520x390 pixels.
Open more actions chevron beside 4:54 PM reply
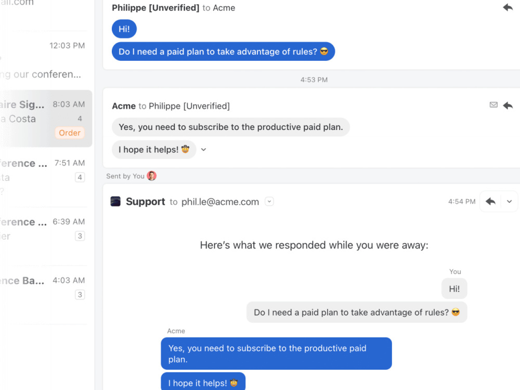(x=510, y=201)
